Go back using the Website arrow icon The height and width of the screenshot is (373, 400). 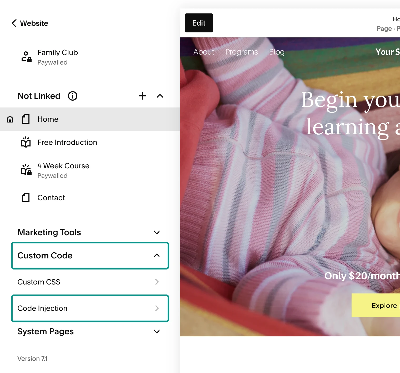[14, 23]
